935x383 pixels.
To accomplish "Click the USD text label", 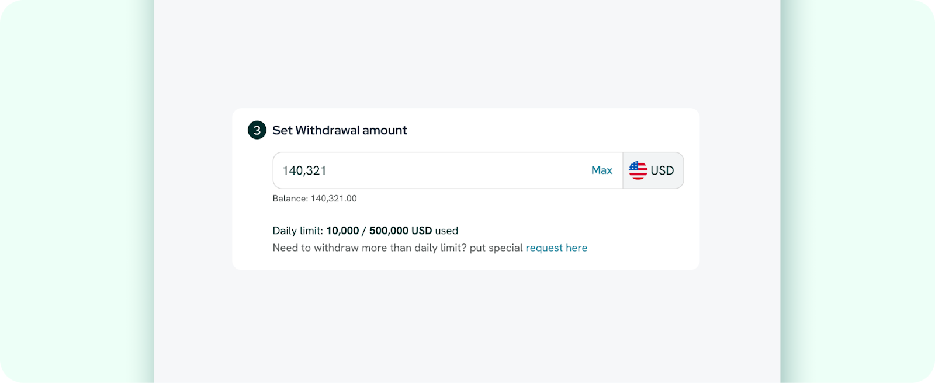I will pyautogui.click(x=662, y=170).
